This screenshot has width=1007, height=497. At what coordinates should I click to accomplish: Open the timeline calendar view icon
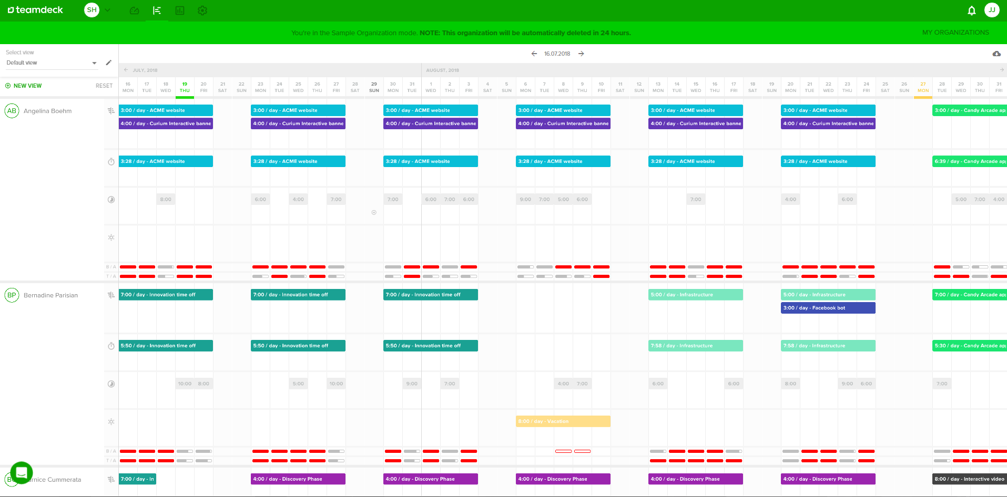click(x=157, y=11)
